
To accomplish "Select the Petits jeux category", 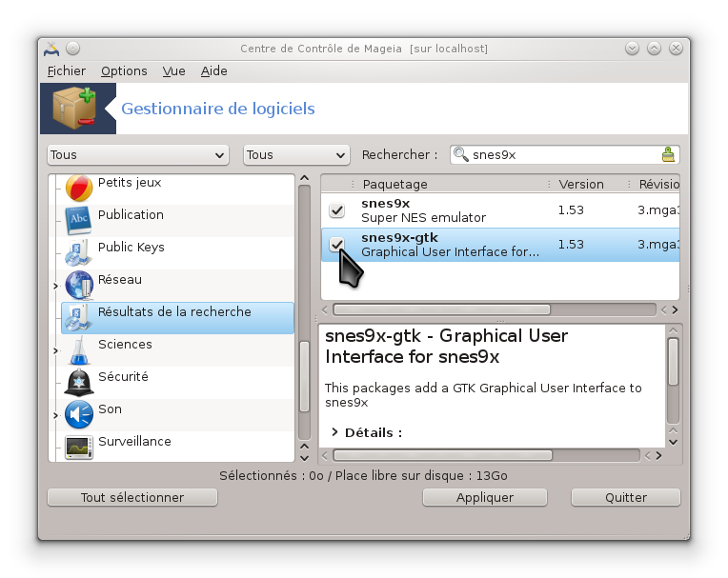I will [130, 182].
